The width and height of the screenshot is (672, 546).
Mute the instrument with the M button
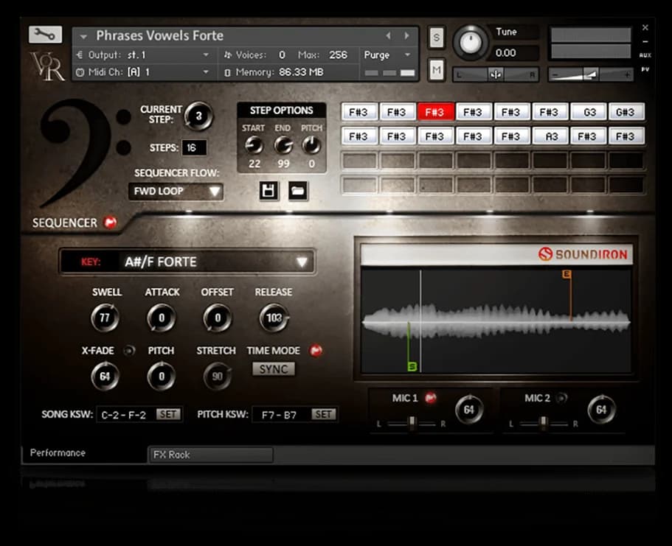click(435, 69)
